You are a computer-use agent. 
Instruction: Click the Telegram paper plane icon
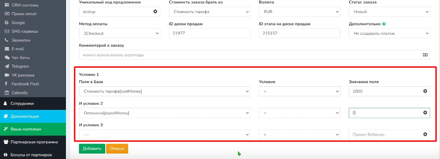click(7, 67)
